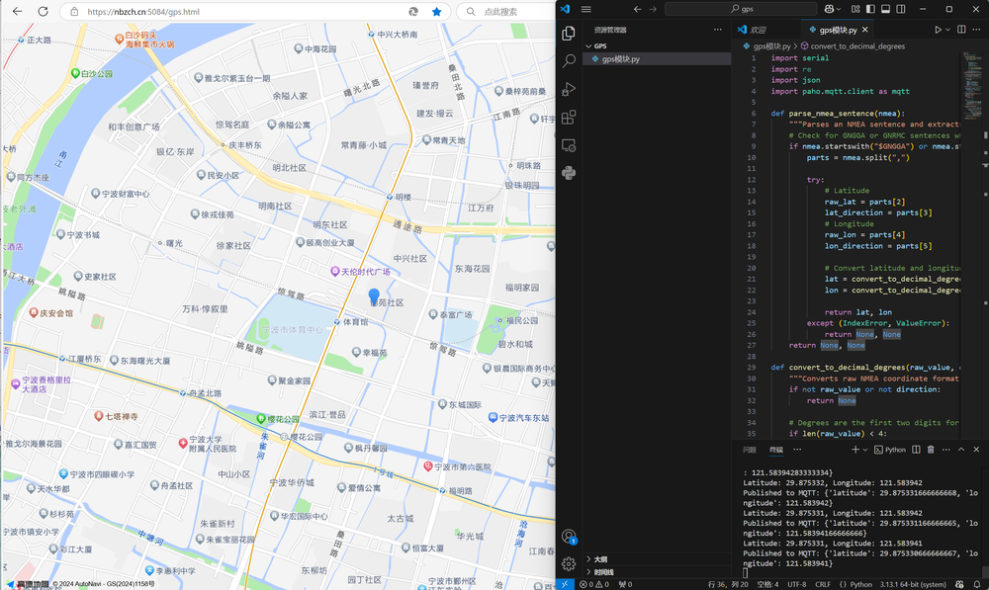This screenshot has height=590, width=989.
Task: Open Remote Explorer icon in activity bar
Action: coord(569,145)
